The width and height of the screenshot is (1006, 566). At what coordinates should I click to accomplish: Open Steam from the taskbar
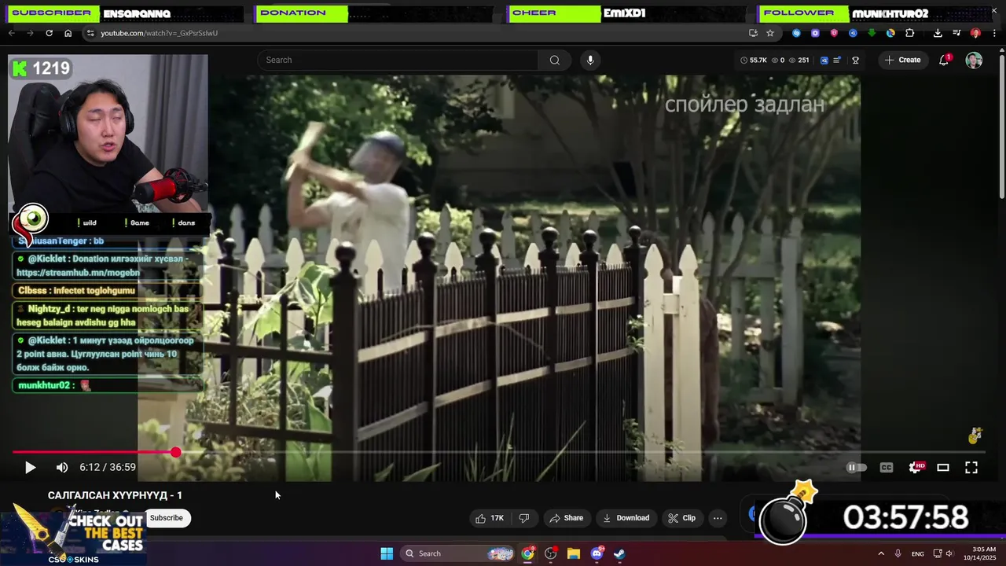(619, 553)
